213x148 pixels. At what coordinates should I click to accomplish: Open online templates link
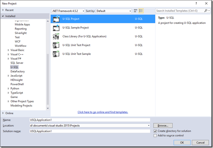pyautogui.click(x=103, y=112)
